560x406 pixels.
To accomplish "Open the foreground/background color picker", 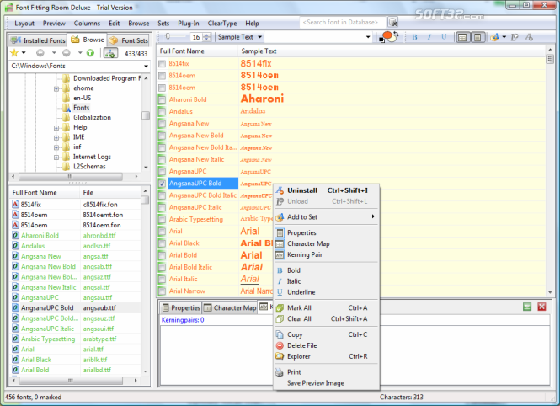I will click(x=388, y=37).
